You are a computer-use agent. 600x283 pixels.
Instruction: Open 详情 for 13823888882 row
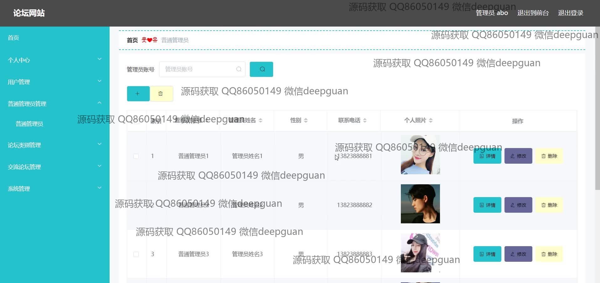[x=487, y=205]
